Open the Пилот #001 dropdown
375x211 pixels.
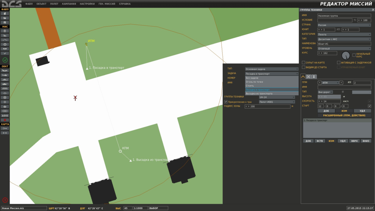pyautogui.click(x=277, y=102)
